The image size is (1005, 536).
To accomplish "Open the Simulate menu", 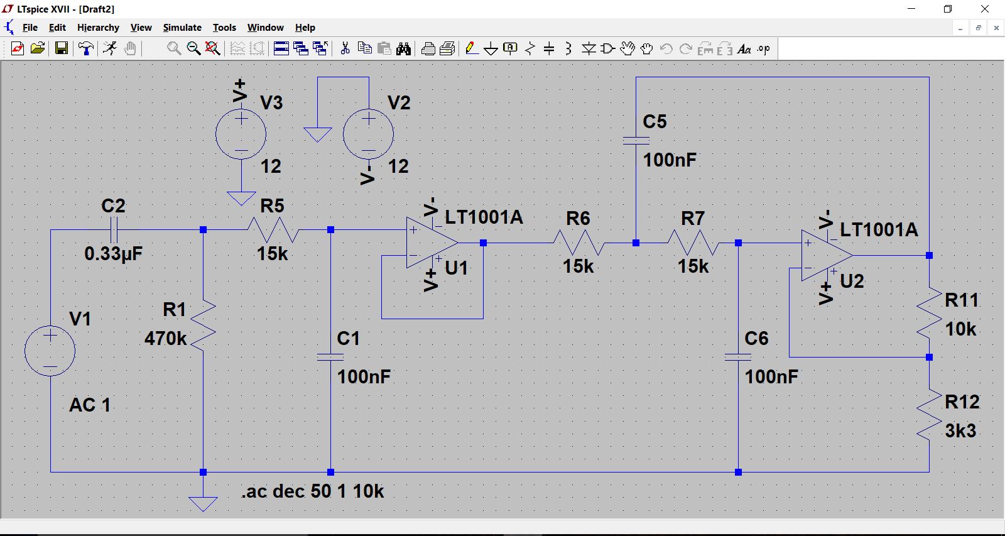I will point(182,28).
